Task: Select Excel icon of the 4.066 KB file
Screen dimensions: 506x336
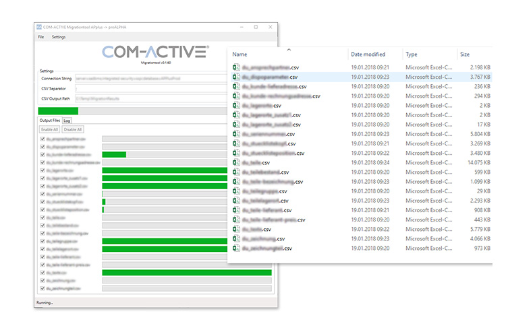Action: point(236,238)
